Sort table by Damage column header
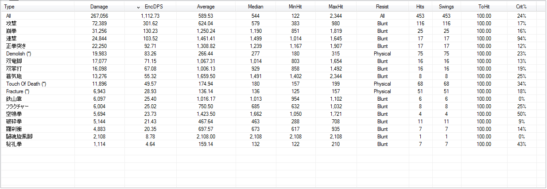This screenshot has width=547, height=189. tap(99, 7)
